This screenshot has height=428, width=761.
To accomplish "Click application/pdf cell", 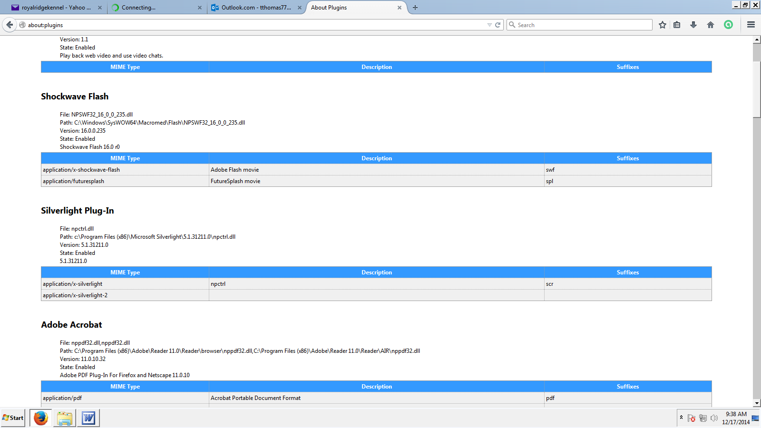I will (x=125, y=398).
